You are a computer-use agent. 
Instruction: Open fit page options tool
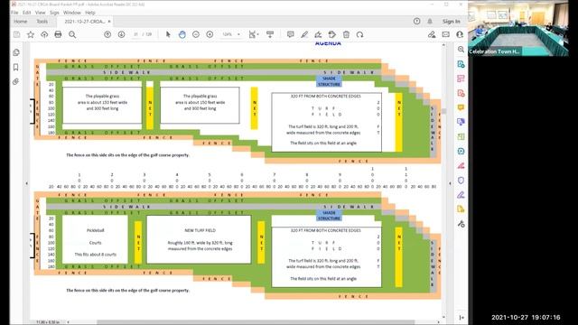tap(253, 34)
